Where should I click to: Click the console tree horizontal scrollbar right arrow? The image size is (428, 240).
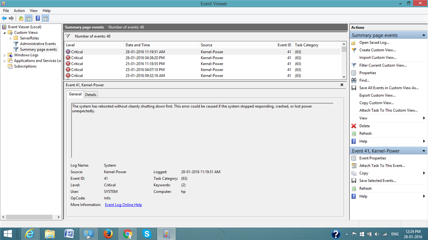pyautogui.click(x=59, y=217)
